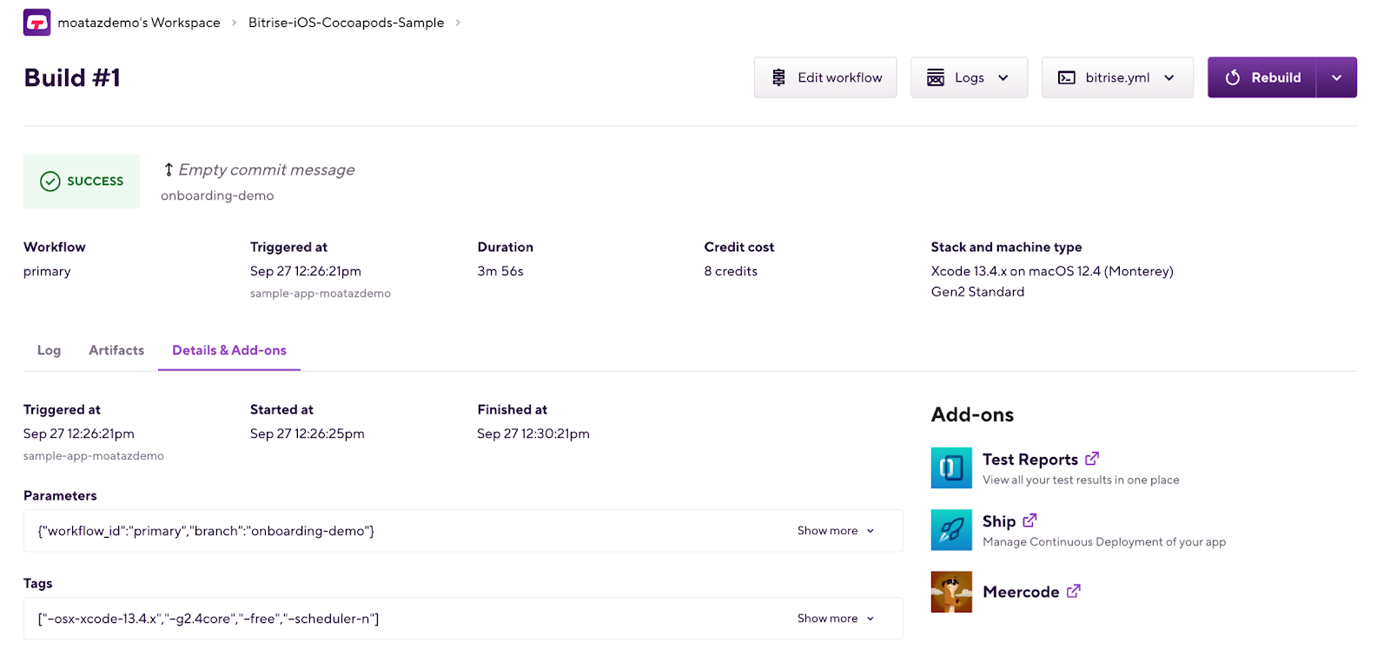The width and height of the screenshot is (1390, 656).
Task: Click the Meercode avatar icon
Action: click(951, 592)
